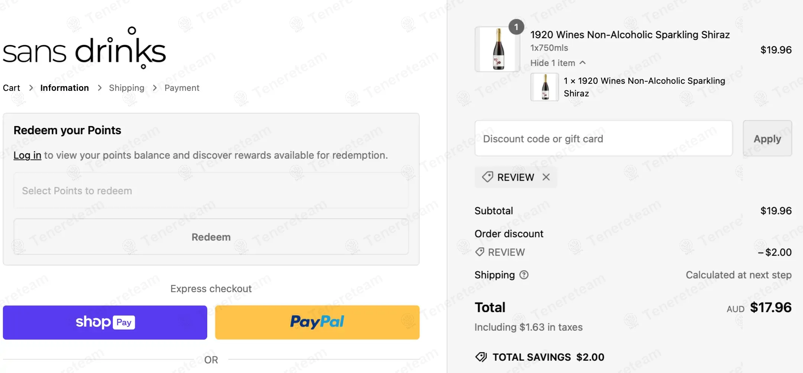Screen dimensions: 803x373
Task: Select the Shipping breadcrumb step
Action: point(126,88)
